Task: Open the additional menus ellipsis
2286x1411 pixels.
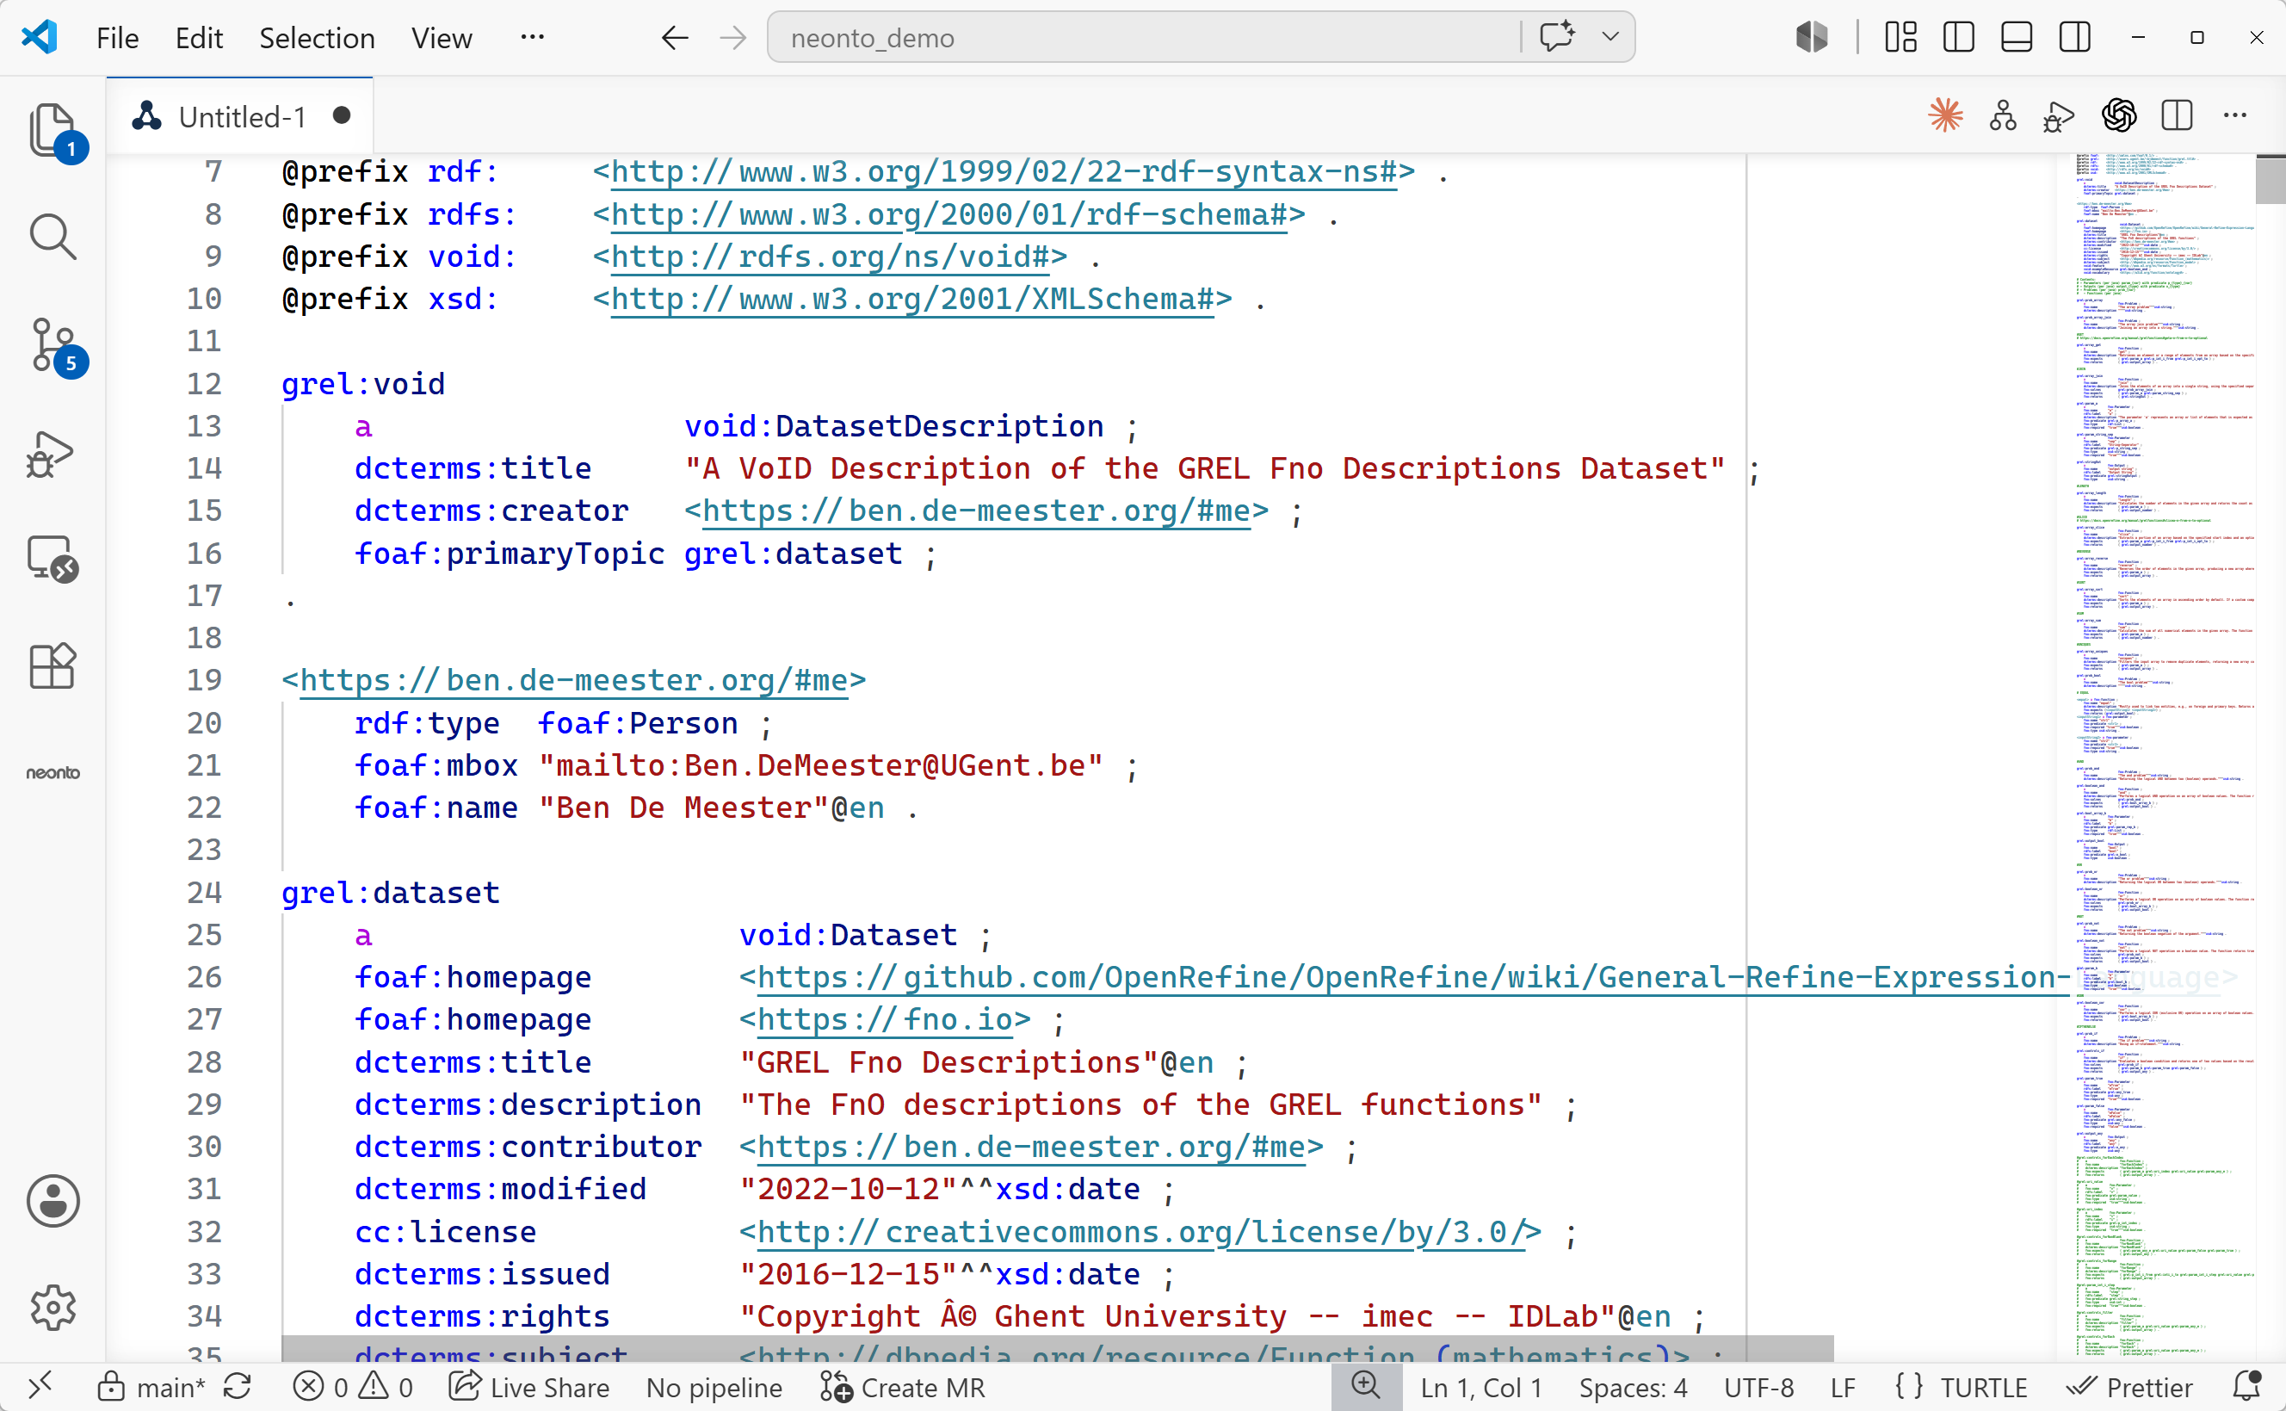Action: coord(533,37)
